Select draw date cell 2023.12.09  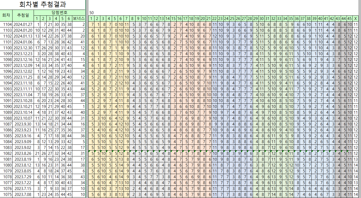click(23, 66)
